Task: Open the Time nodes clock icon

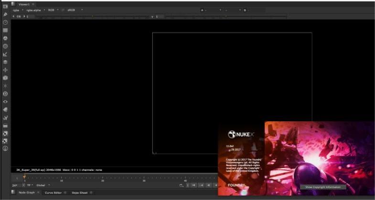Action: pos(5,22)
